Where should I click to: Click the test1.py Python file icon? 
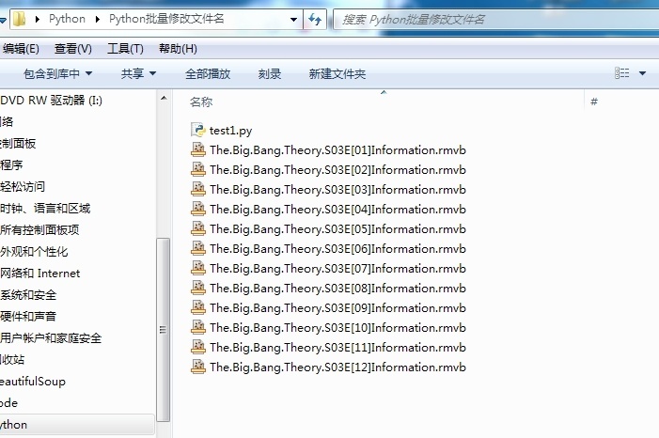(198, 130)
